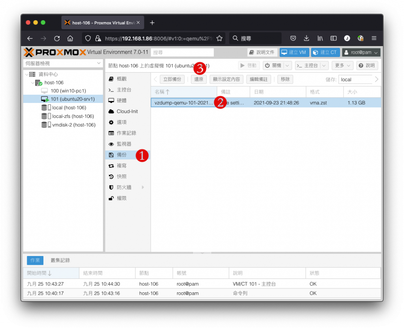Click the 移除 remove button
Screen dimensions: 404x329
285,79
